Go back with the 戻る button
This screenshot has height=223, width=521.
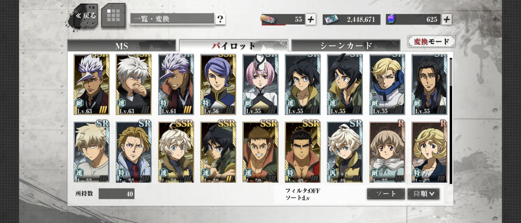85,16
